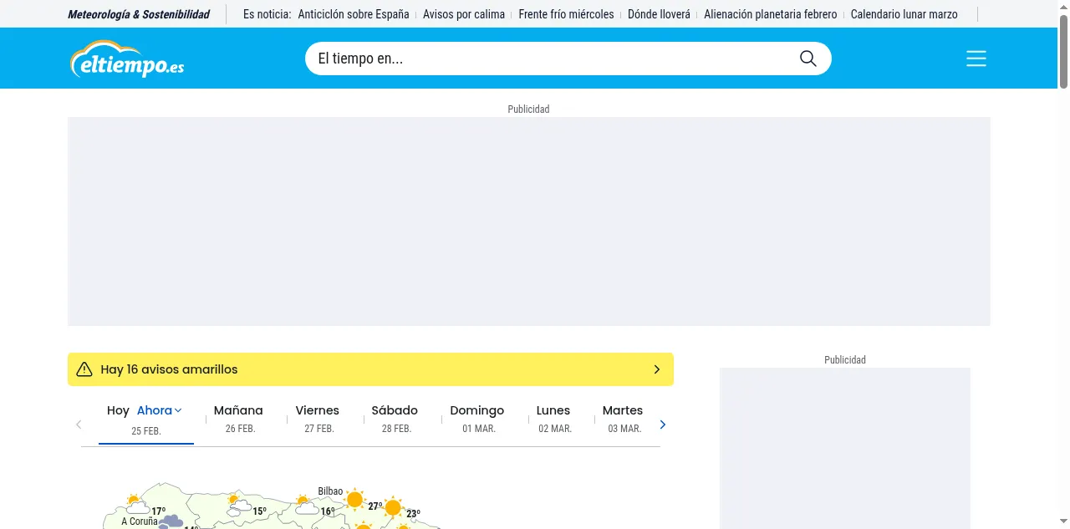Click the sun icon at Bilbao 27°
Viewport: 1070px width, 529px height.
tap(354, 500)
